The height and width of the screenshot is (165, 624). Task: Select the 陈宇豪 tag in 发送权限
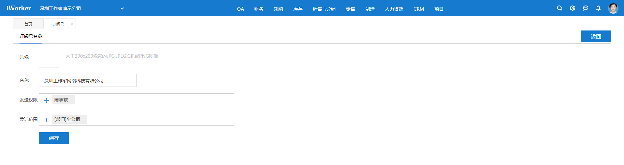[x=63, y=100]
